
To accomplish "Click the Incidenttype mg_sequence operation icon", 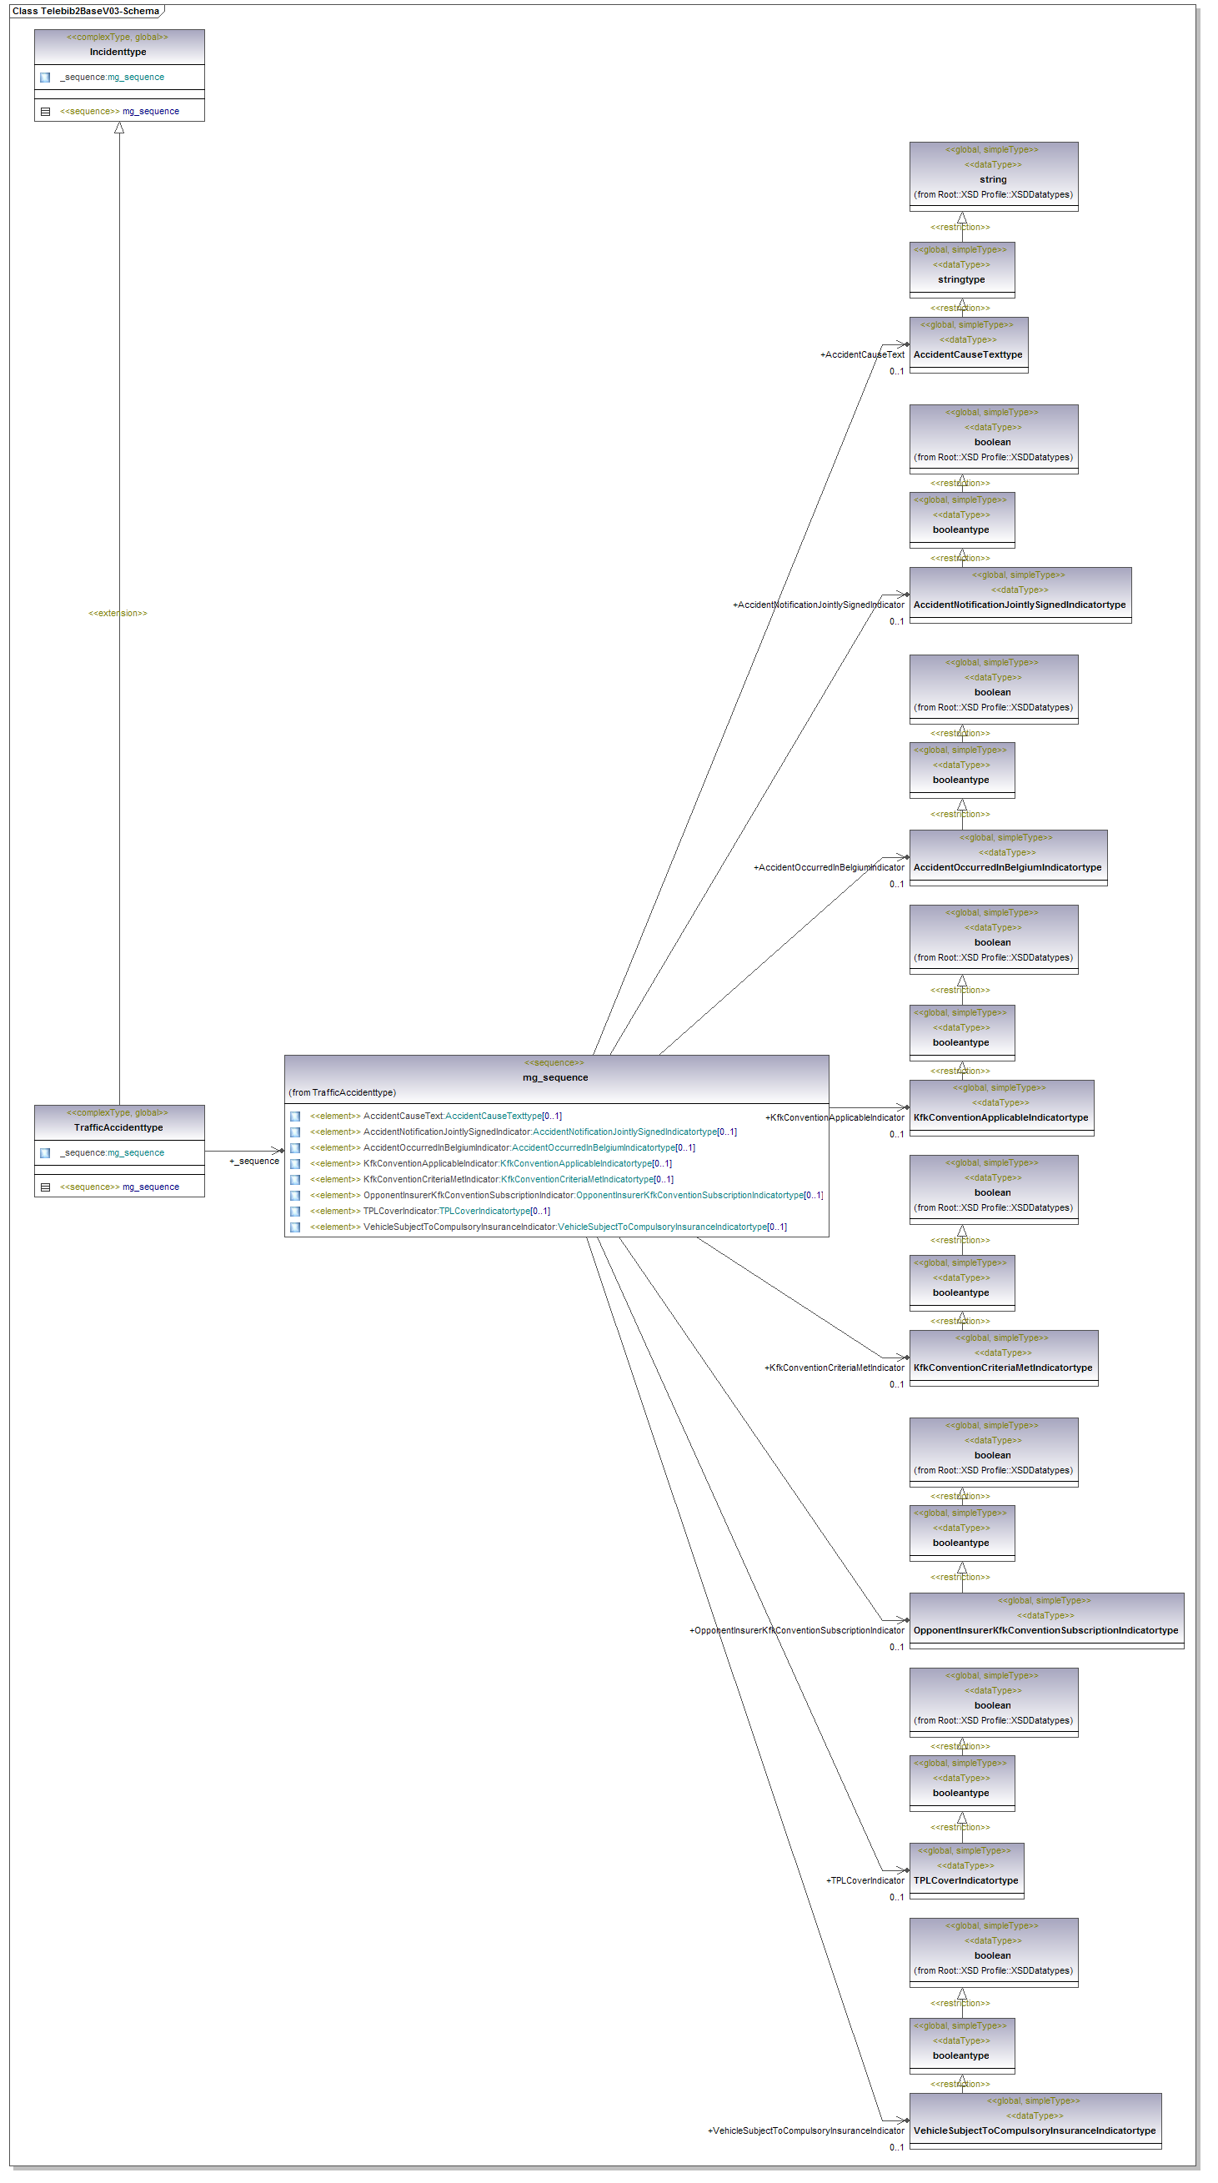I will [x=45, y=112].
